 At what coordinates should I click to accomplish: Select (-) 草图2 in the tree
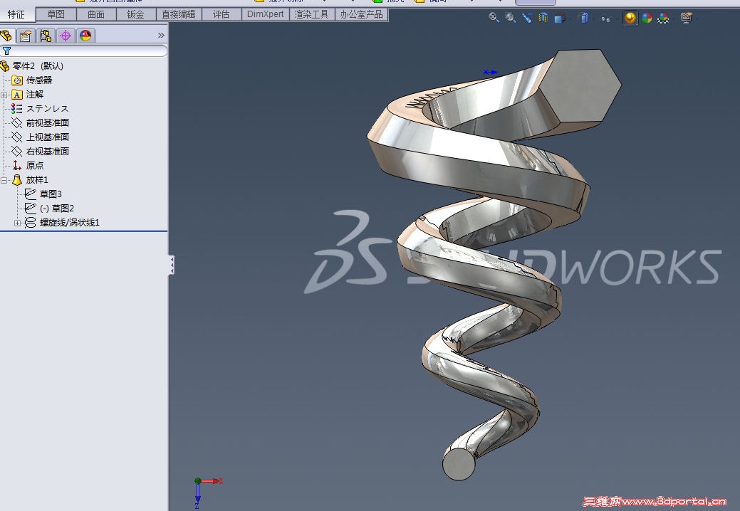(x=57, y=208)
